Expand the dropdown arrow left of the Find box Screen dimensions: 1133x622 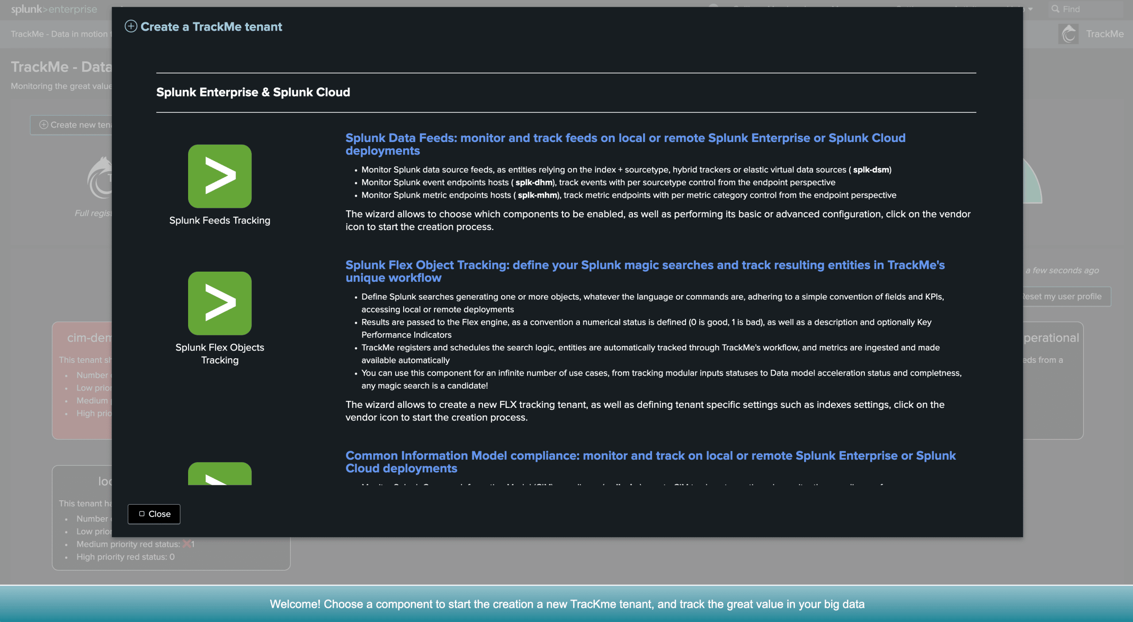(x=1031, y=9)
